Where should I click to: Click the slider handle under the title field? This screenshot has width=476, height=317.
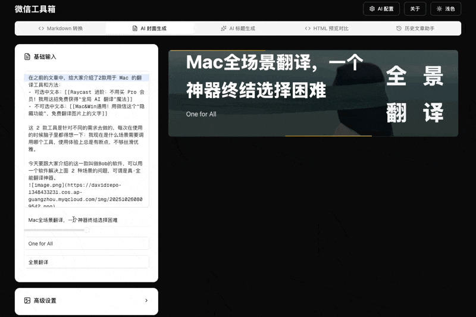coord(87,230)
